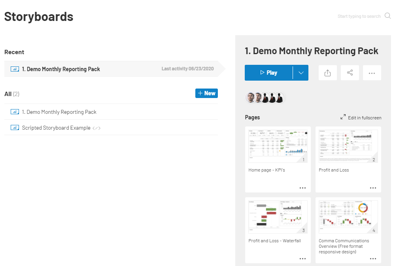The height and width of the screenshot is (266, 395).
Task: Click the share icon button
Action: (350, 73)
